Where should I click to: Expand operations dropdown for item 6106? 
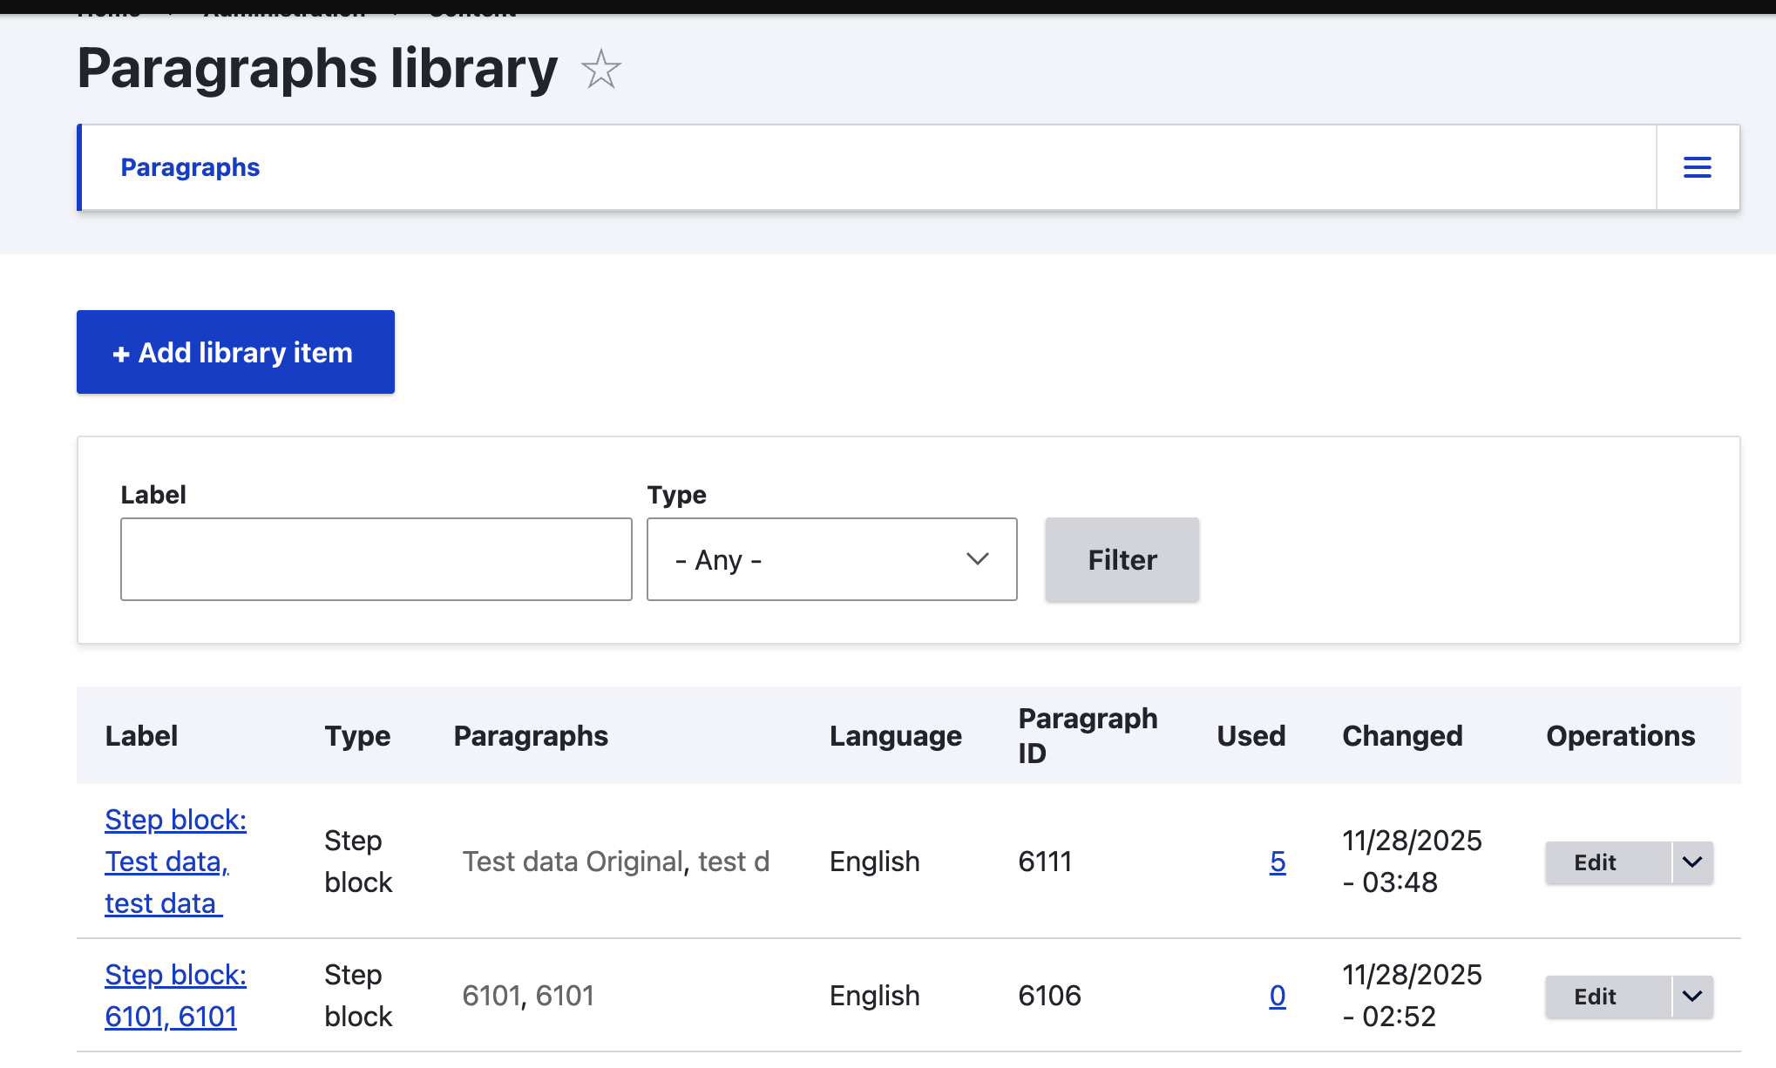[1692, 997]
